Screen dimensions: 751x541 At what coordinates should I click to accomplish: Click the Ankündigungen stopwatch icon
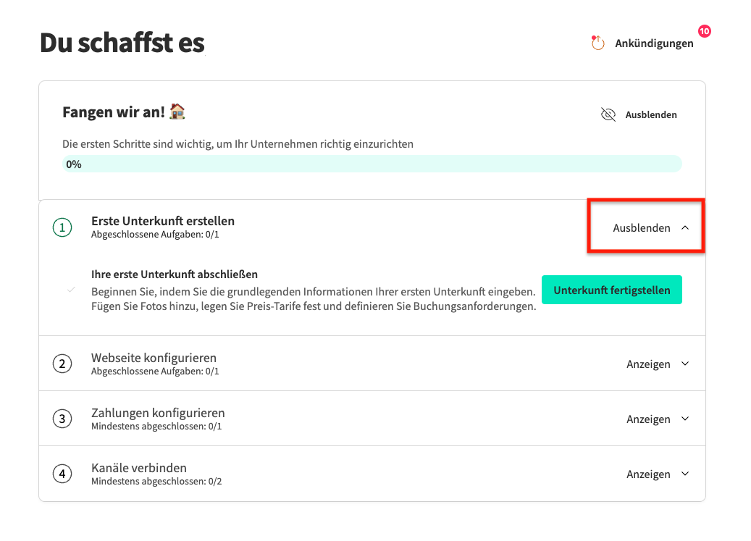click(x=597, y=43)
